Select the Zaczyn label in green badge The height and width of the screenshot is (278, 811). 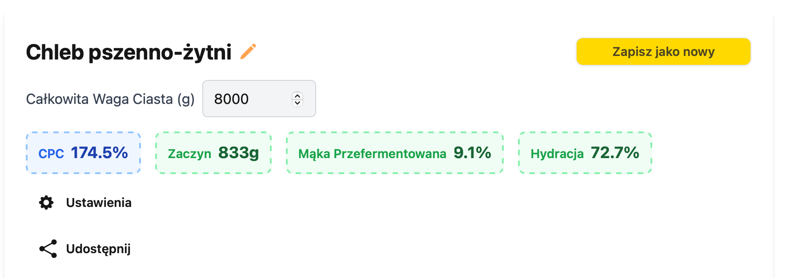point(189,154)
